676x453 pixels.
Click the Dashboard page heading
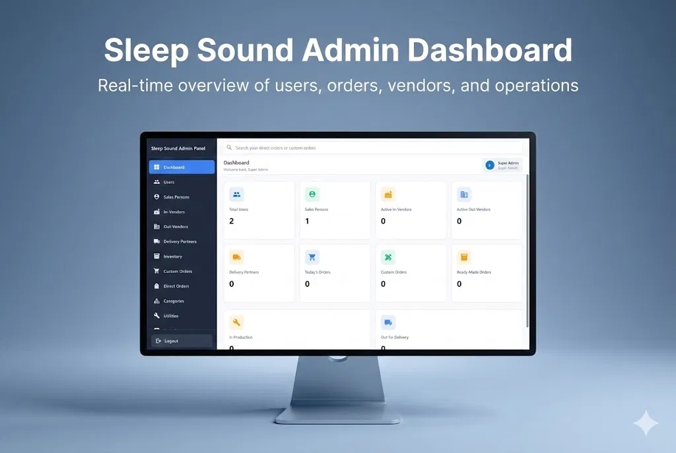click(x=236, y=162)
